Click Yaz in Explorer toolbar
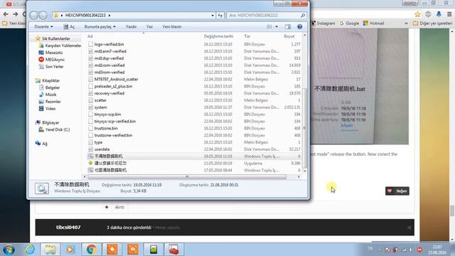Viewport: 455px width, 256px height. coord(149,27)
